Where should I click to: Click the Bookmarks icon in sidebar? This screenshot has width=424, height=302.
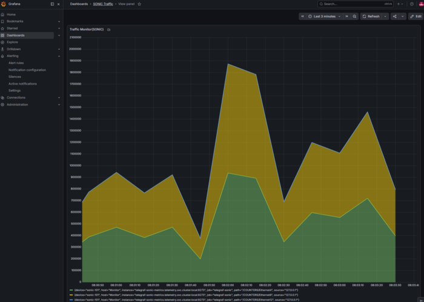coord(2,21)
